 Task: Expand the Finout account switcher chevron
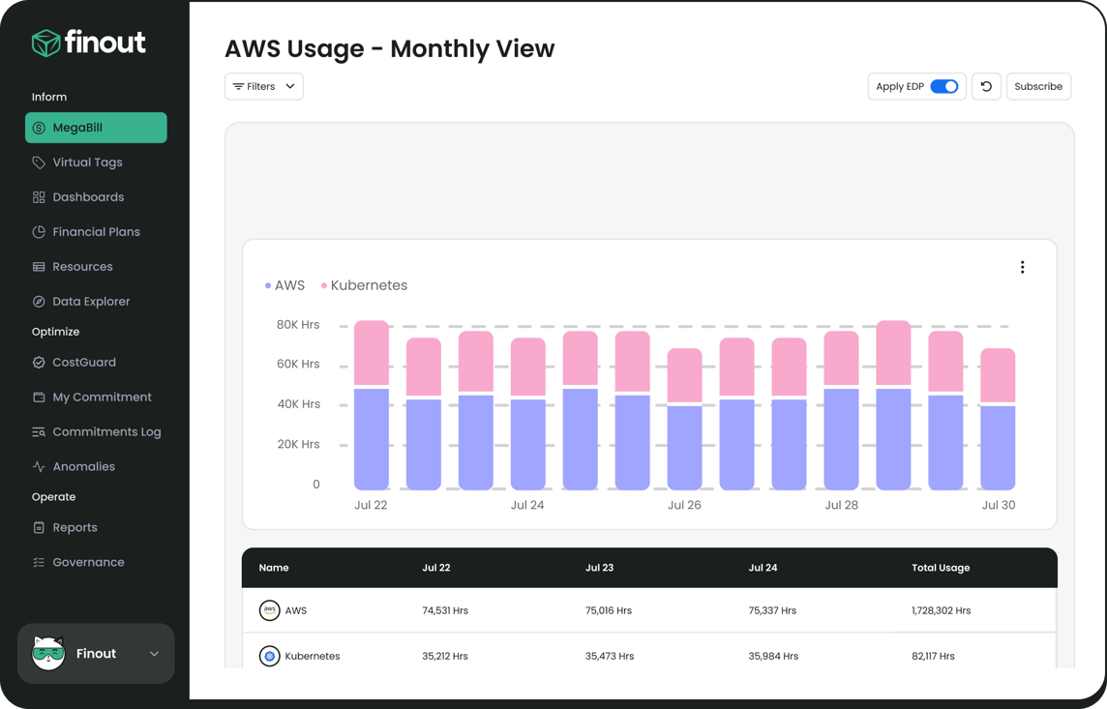coord(154,654)
